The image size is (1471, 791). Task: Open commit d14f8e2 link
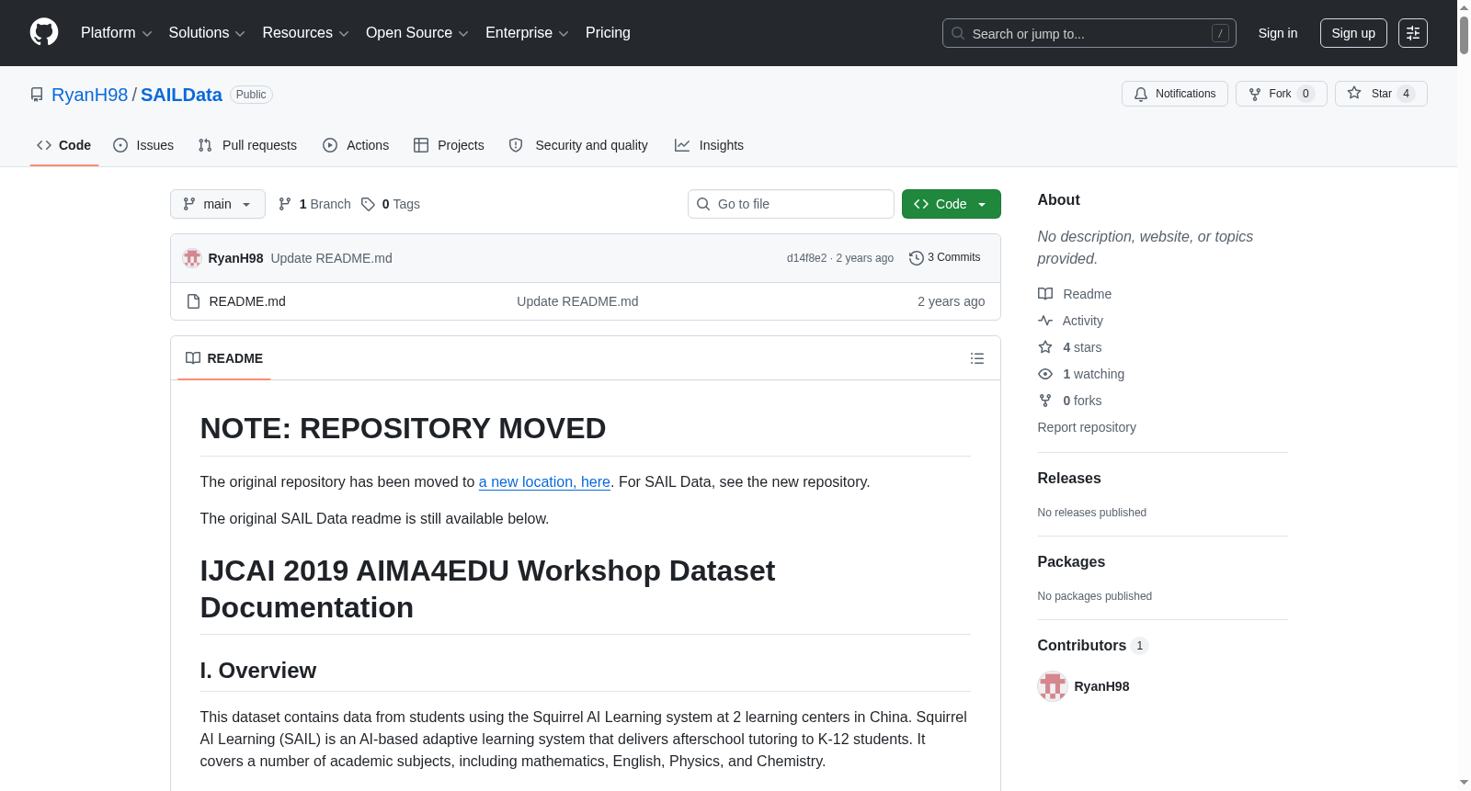click(x=806, y=258)
